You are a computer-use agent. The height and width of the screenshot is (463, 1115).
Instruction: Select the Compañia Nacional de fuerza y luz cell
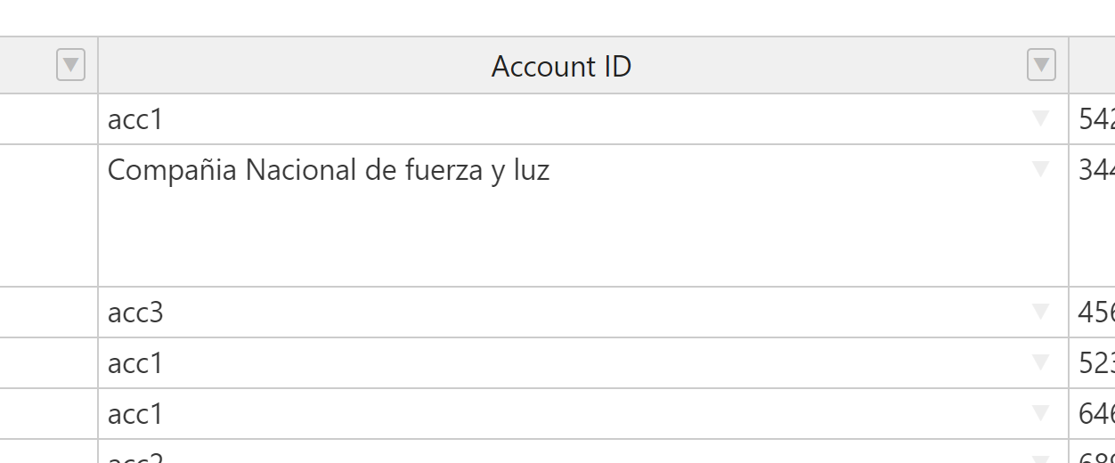[x=583, y=215]
